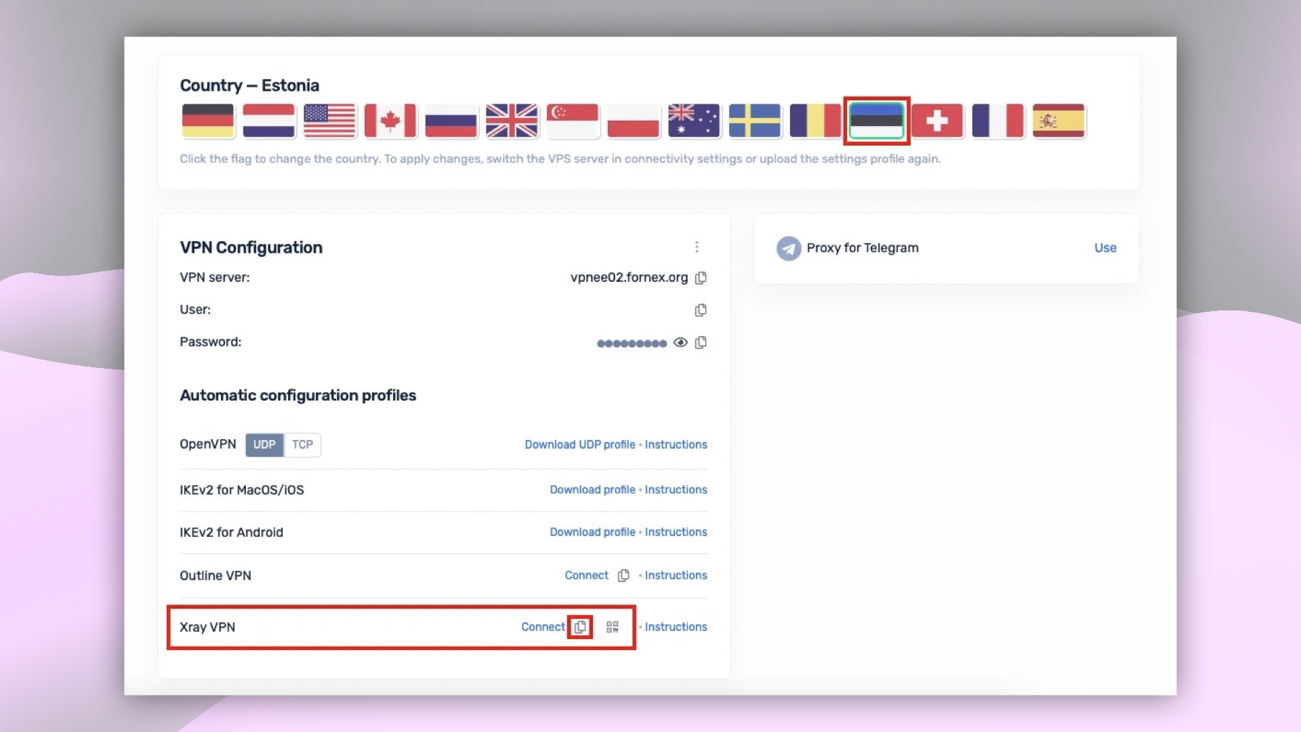Connect the Outline VPN
Screen dimensions: 1301x732
(x=586, y=575)
